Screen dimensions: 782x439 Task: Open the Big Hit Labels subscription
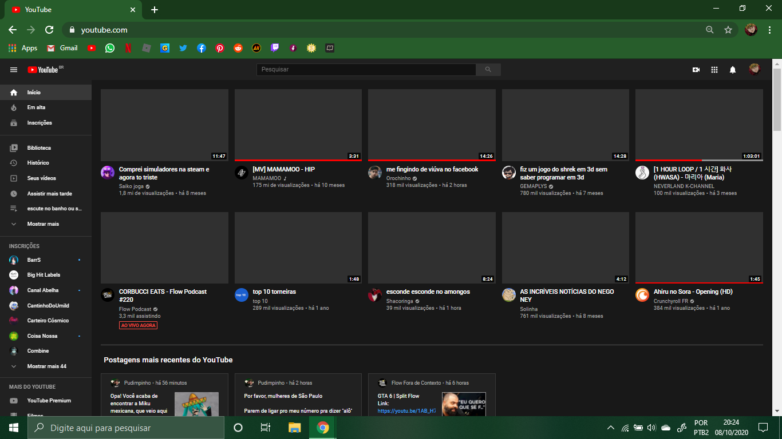(x=46, y=275)
